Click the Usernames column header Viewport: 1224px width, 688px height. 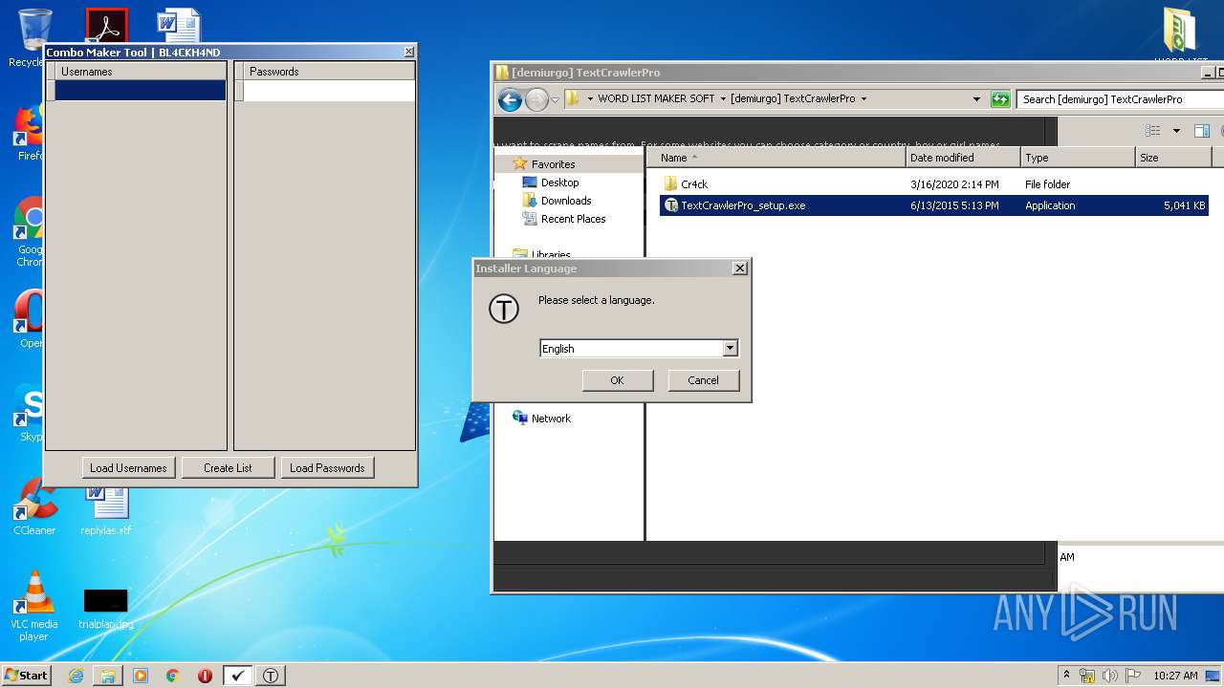pos(142,72)
